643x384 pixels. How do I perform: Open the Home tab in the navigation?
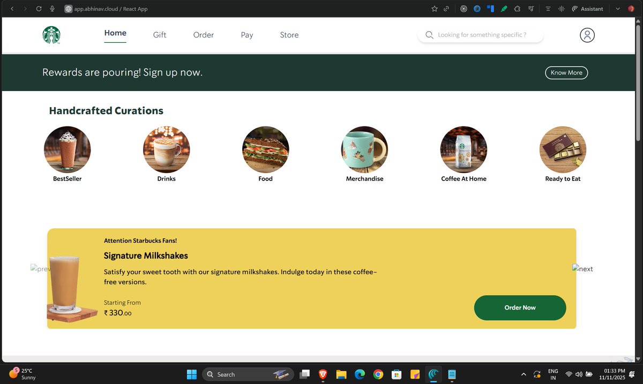pyautogui.click(x=115, y=33)
